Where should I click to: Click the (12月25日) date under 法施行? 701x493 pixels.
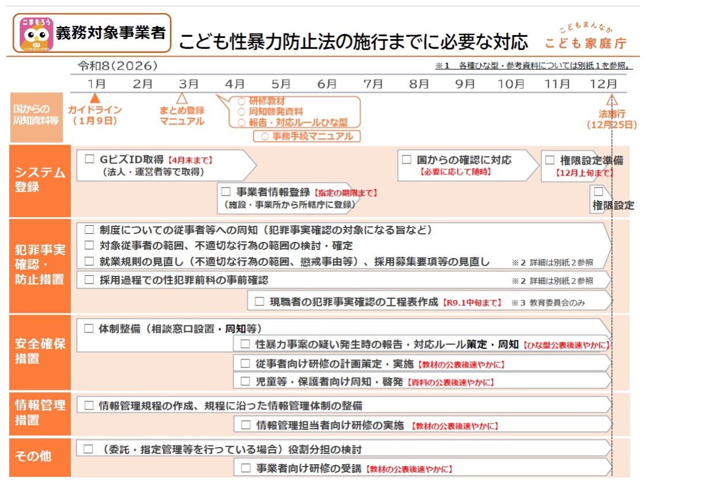612,124
